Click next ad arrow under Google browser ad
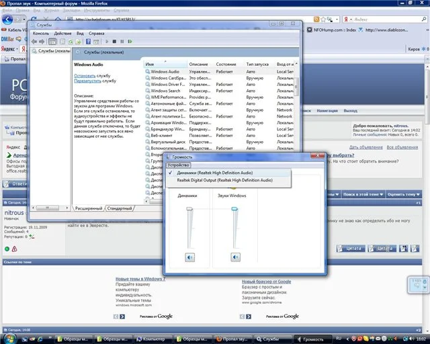Image resolution: width=430 pixels, height=344 pixels. tap(249, 316)
